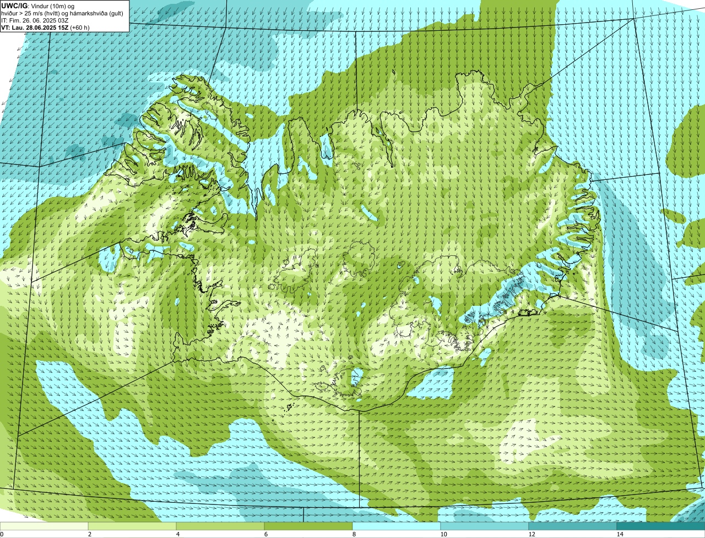Click the legend scale label "4"
The image size is (705, 538).
177,534
